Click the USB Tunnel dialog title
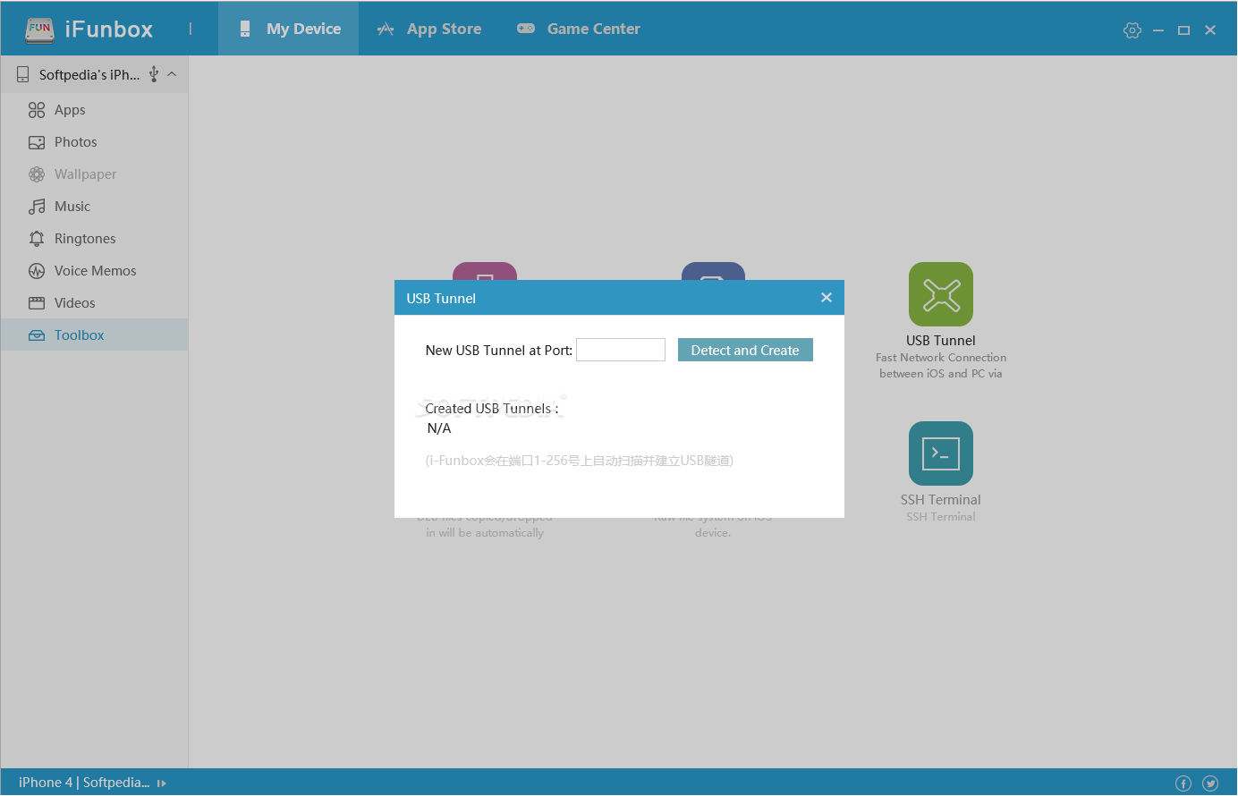The width and height of the screenshot is (1238, 796). pos(441,299)
